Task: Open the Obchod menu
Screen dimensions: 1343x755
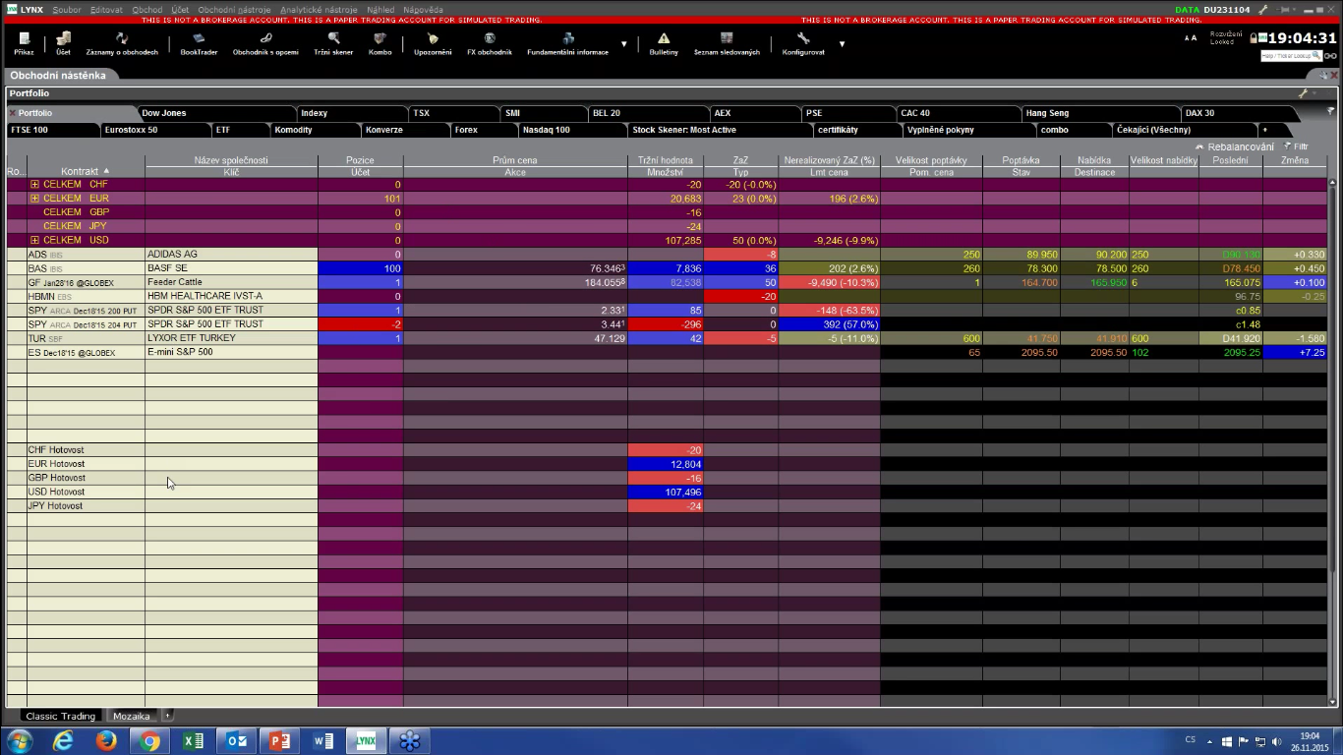Action: tap(147, 9)
